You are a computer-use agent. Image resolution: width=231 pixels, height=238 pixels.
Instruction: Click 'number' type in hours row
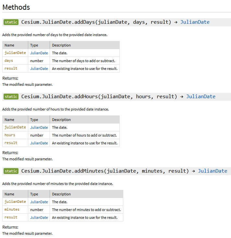pos(37,135)
